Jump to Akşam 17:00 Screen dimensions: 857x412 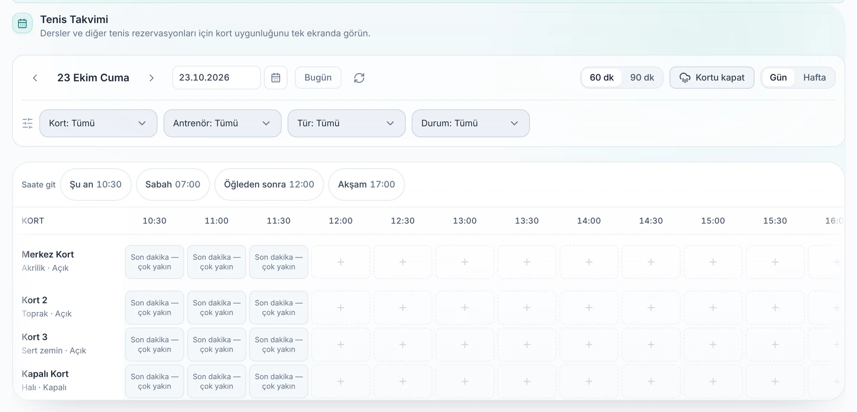366,184
